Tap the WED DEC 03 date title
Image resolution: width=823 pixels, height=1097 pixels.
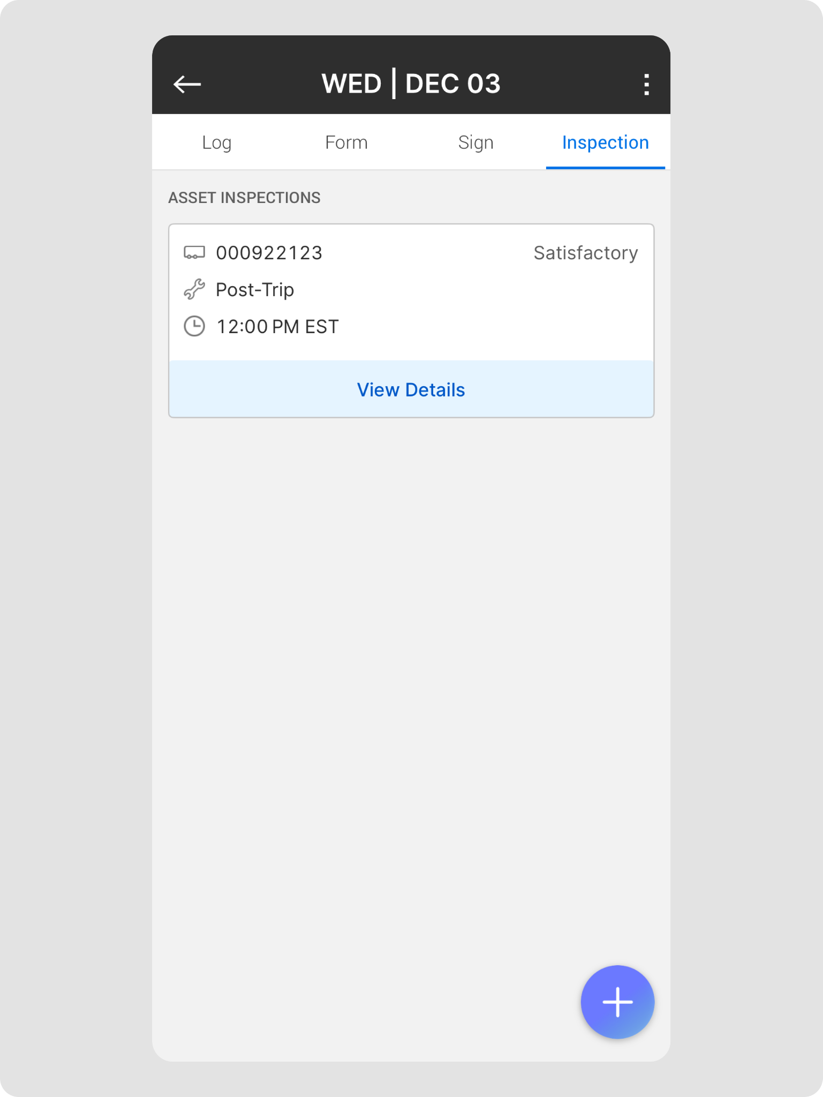(x=411, y=84)
